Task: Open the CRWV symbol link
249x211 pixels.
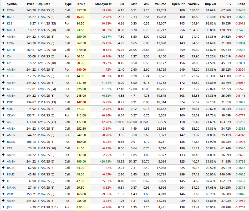Action: [11, 115]
